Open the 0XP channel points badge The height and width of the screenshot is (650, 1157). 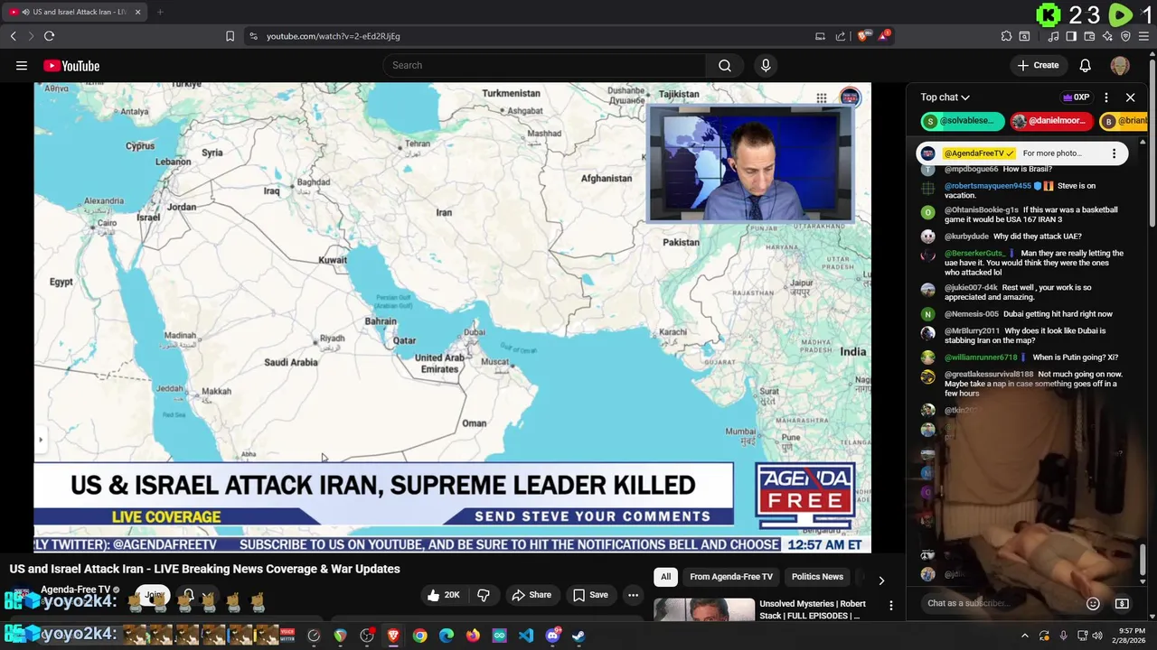(x=1076, y=97)
